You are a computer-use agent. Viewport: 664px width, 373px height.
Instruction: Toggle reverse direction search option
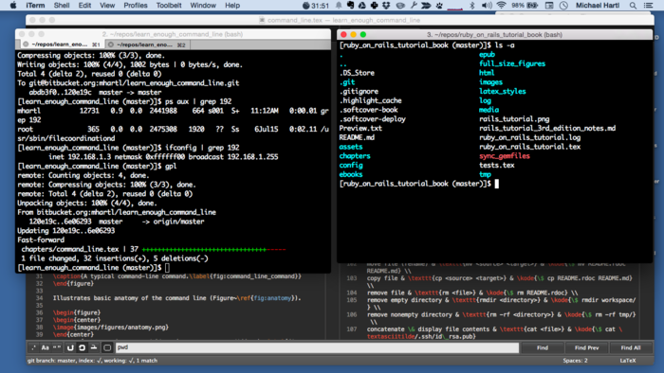pos(70,347)
